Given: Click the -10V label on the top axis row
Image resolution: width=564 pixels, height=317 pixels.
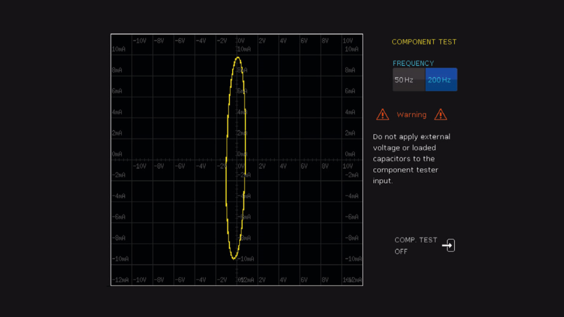Looking at the screenshot, I should point(139,41).
